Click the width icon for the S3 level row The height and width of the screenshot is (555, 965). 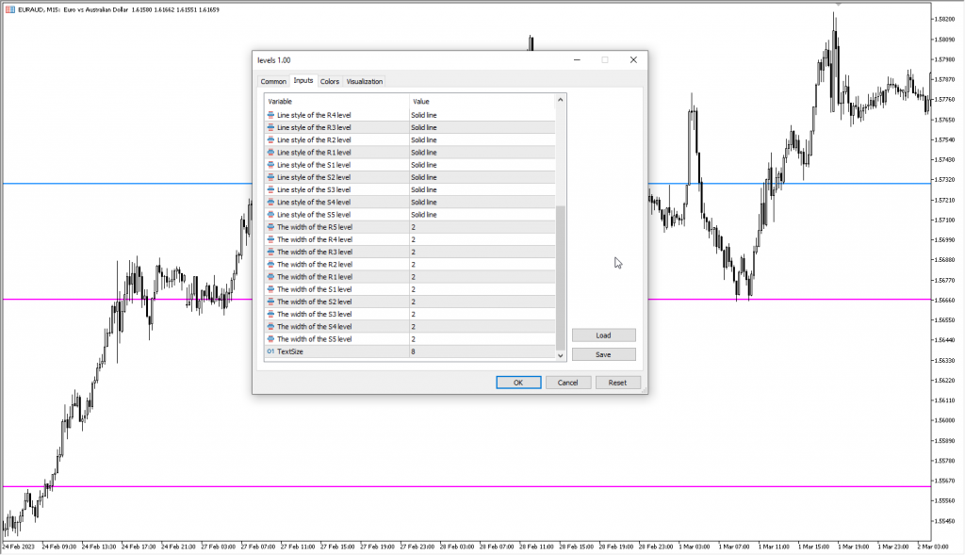tap(270, 314)
